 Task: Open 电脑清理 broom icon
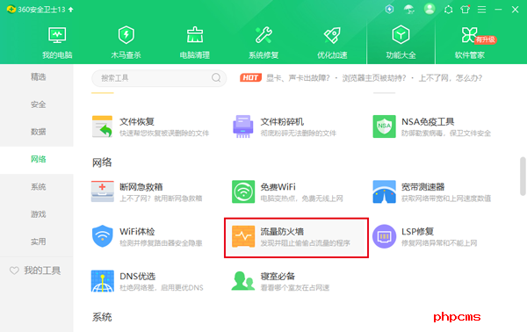click(x=195, y=35)
